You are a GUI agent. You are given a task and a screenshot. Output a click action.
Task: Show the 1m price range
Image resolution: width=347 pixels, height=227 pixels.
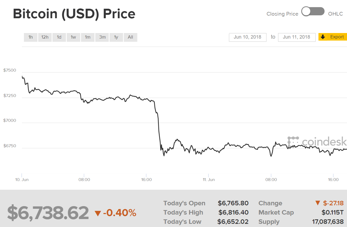coord(88,37)
